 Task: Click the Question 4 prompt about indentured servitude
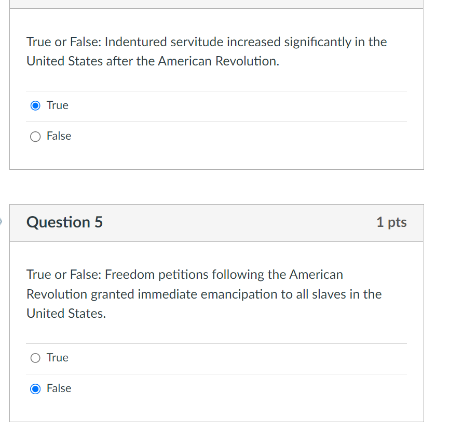click(206, 51)
